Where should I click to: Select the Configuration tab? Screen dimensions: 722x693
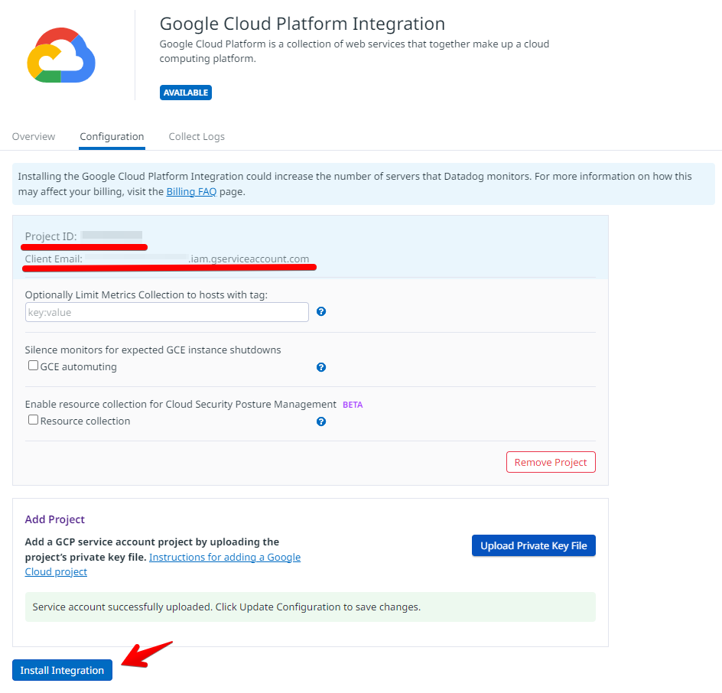coord(112,137)
